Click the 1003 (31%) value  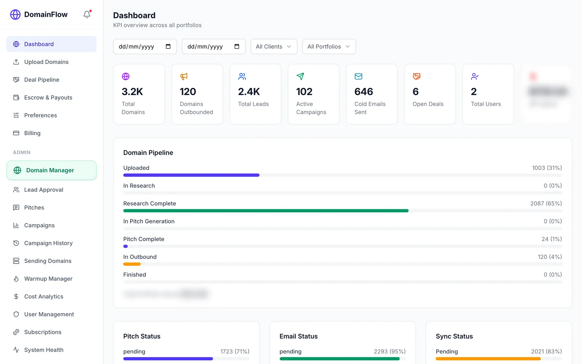click(x=547, y=168)
